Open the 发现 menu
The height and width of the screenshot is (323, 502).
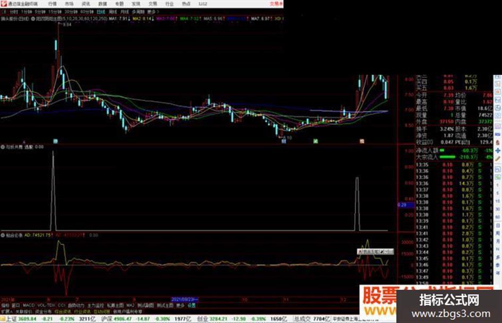click(x=136, y=4)
